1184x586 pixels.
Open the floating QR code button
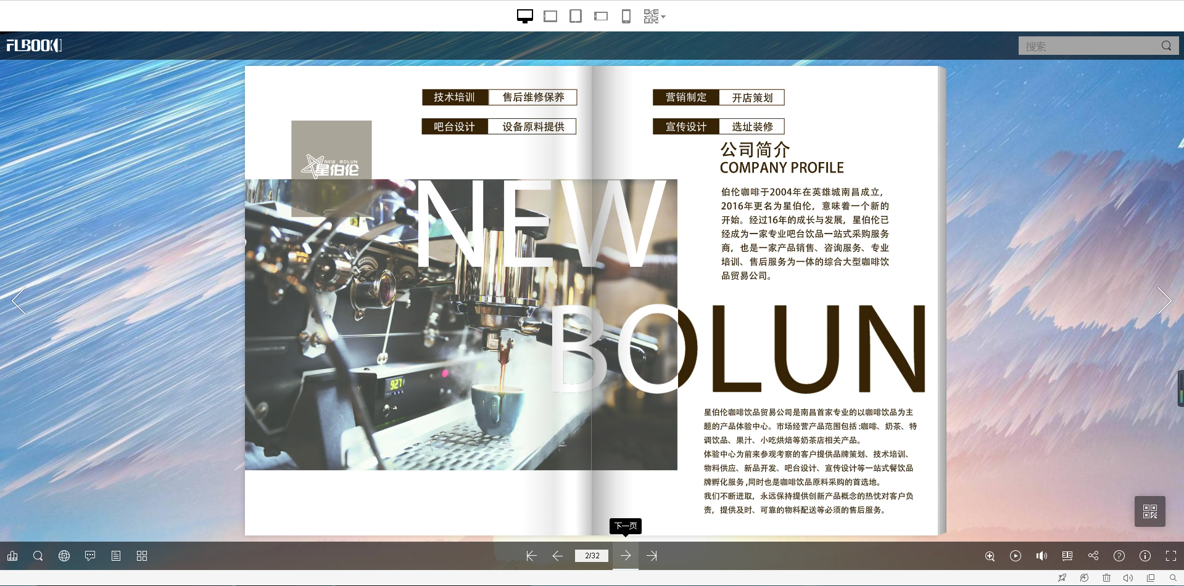(x=1150, y=511)
